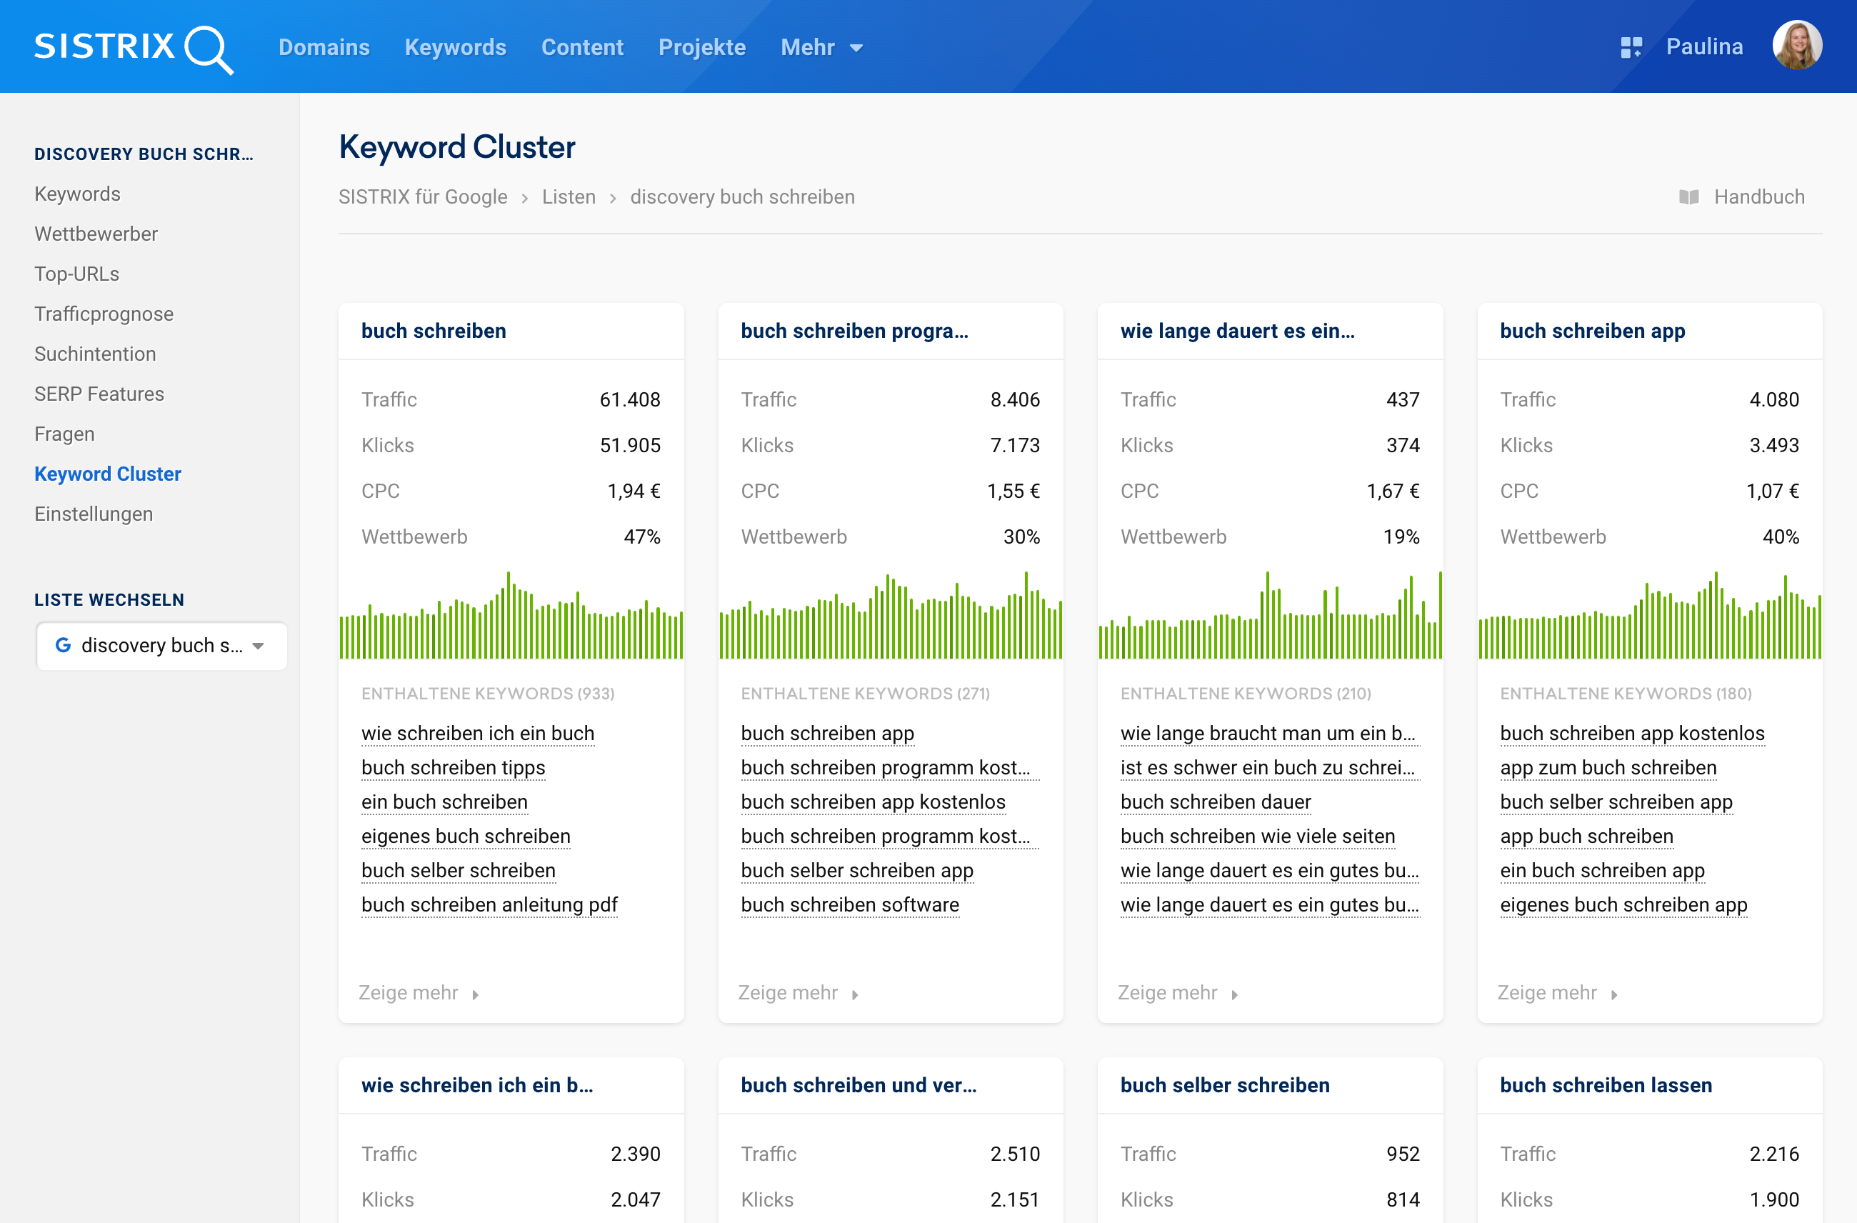Open Einstellungen in the sidebar
This screenshot has height=1223, width=1857.
[x=94, y=514]
